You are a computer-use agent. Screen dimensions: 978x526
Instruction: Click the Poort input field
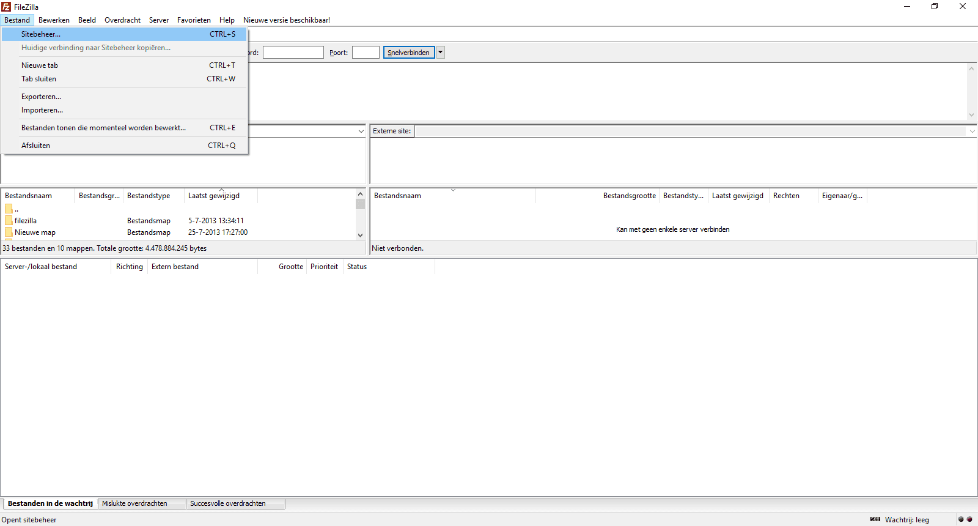click(366, 53)
